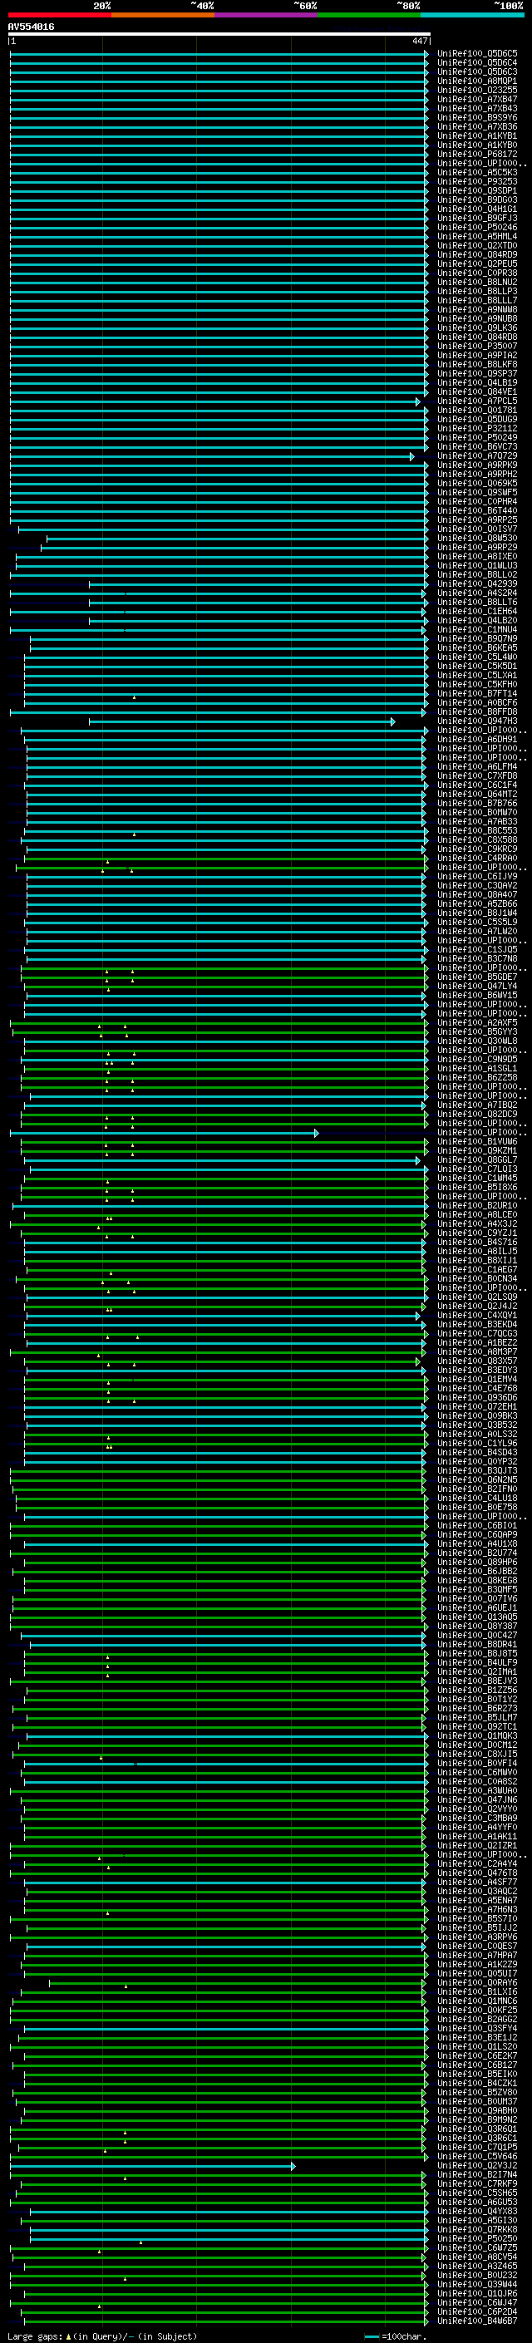Screen dimensions: 532x2343
Task: Click the AV554016 query sequence label
Action: pos(31,27)
